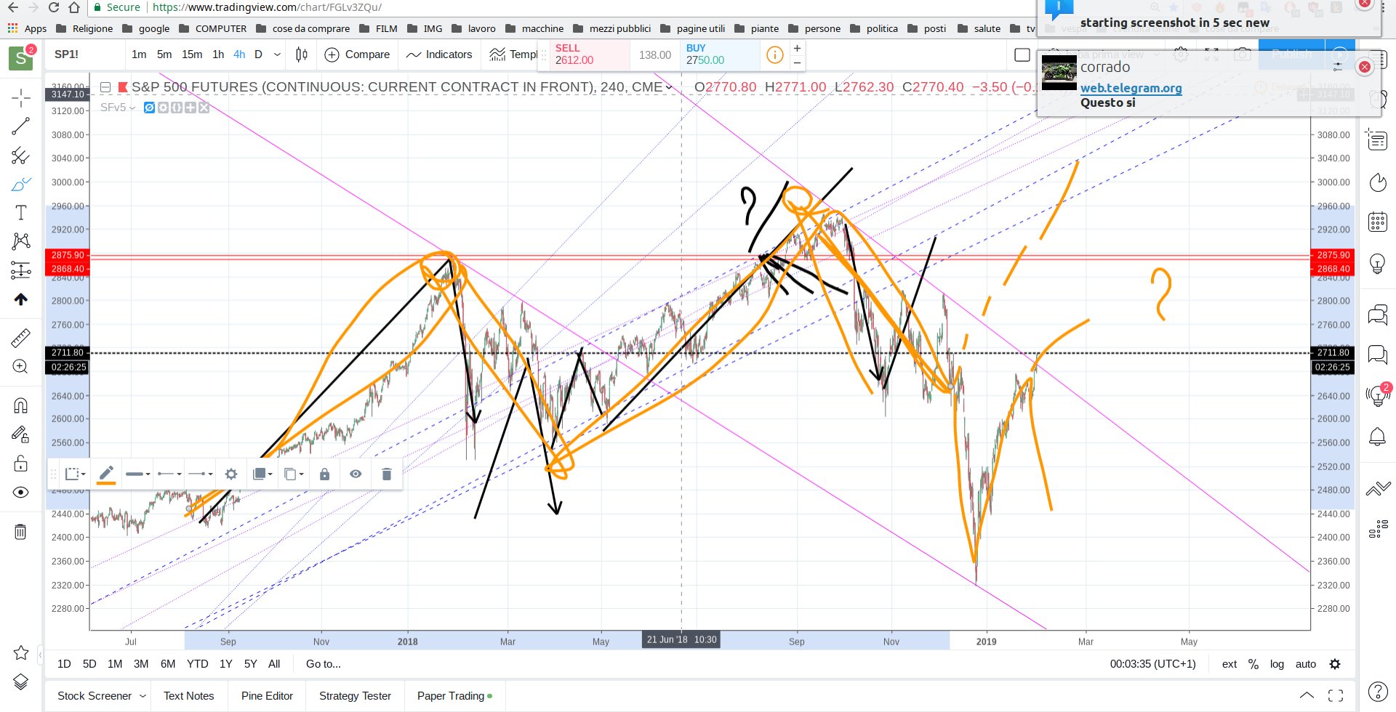This screenshot has width=1396, height=712.
Task: Open visual order dropdown in floating toolbar
Action: click(262, 474)
